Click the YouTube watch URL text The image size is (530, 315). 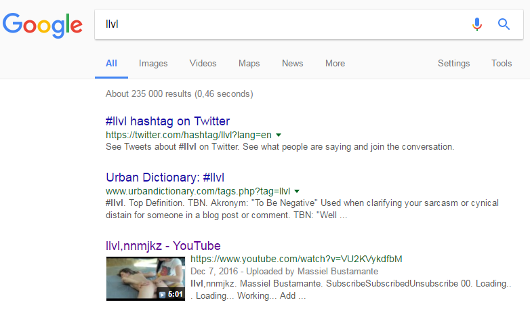[x=296, y=259]
